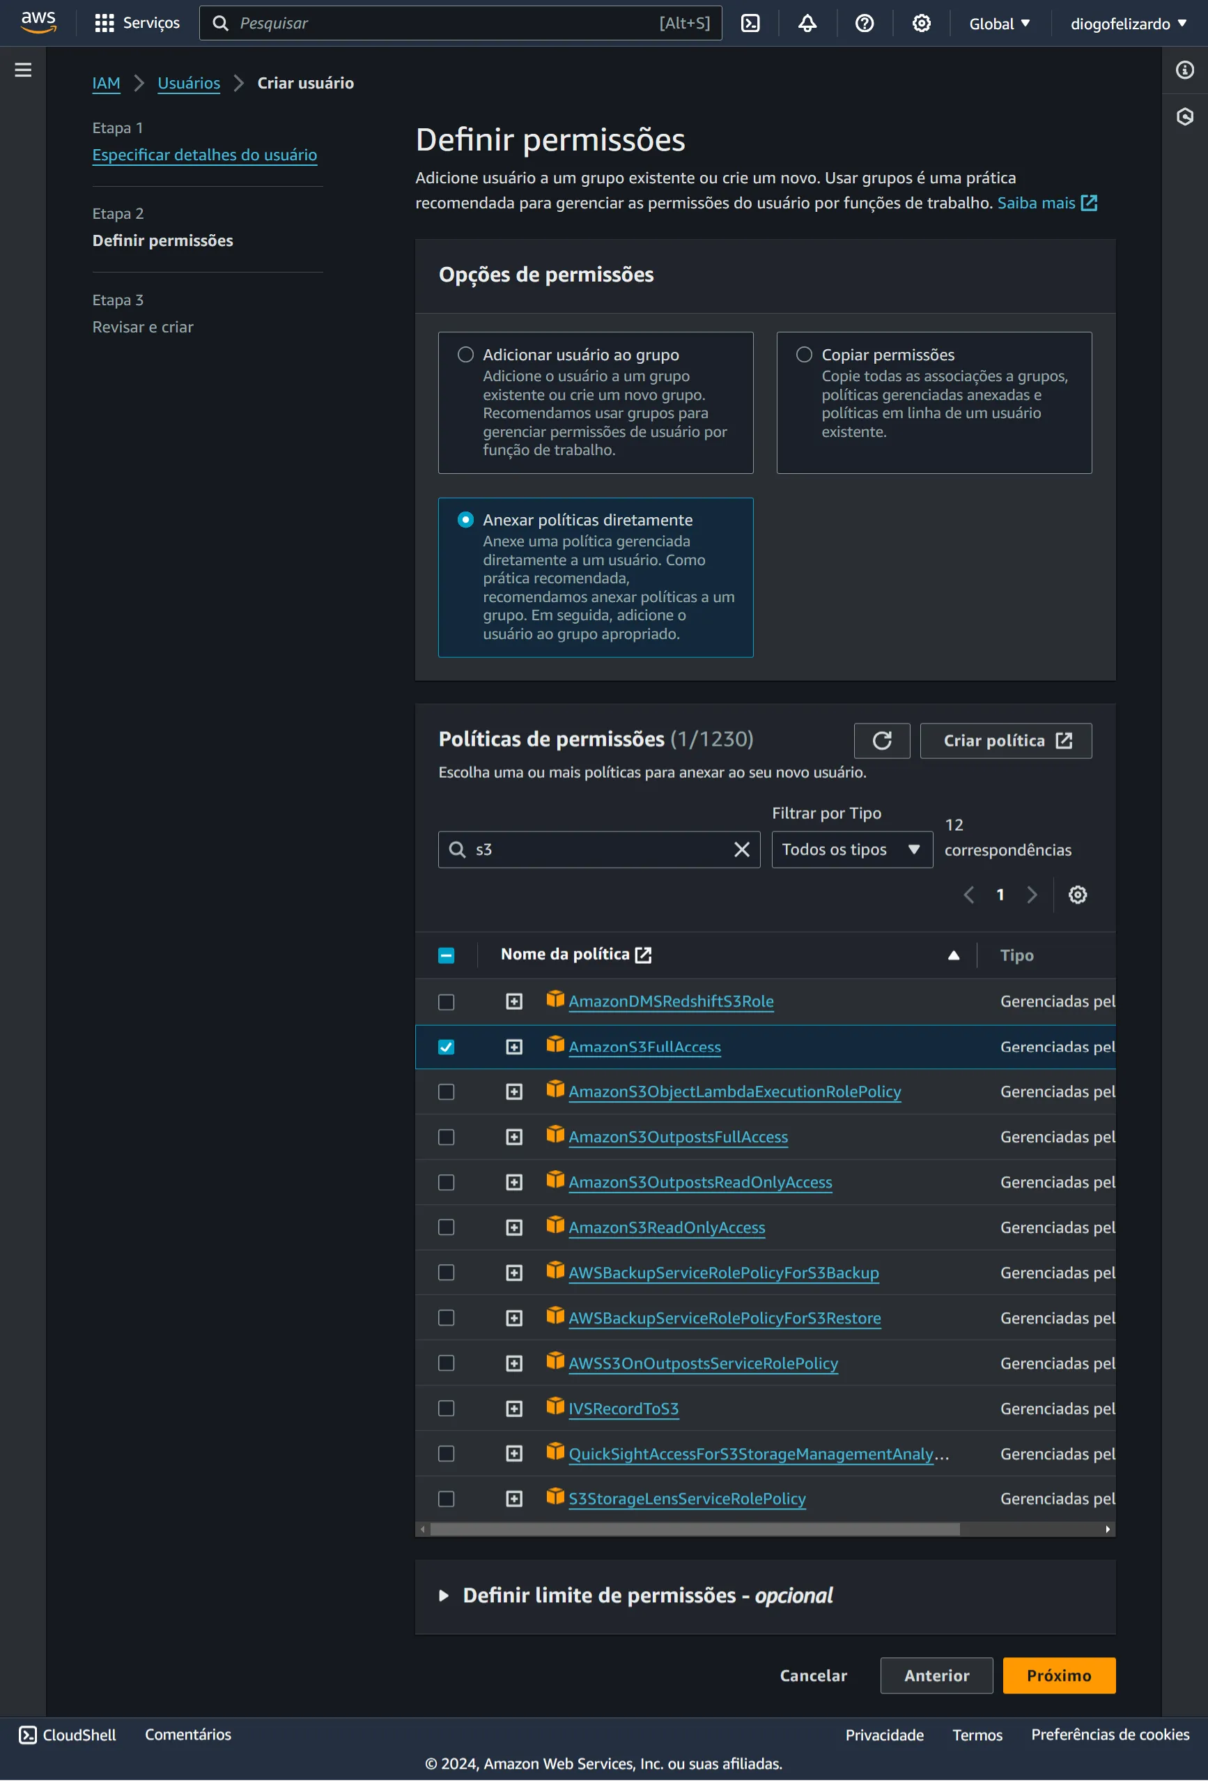The image size is (1208, 1782).
Task: Toggle the select-all policies checkbox
Action: (x=446, y=955)
